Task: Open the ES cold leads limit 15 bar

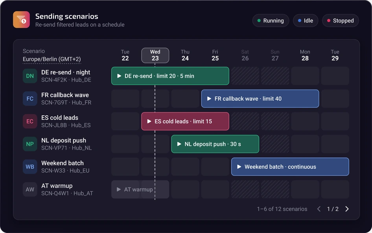Action: coord(185,121)
